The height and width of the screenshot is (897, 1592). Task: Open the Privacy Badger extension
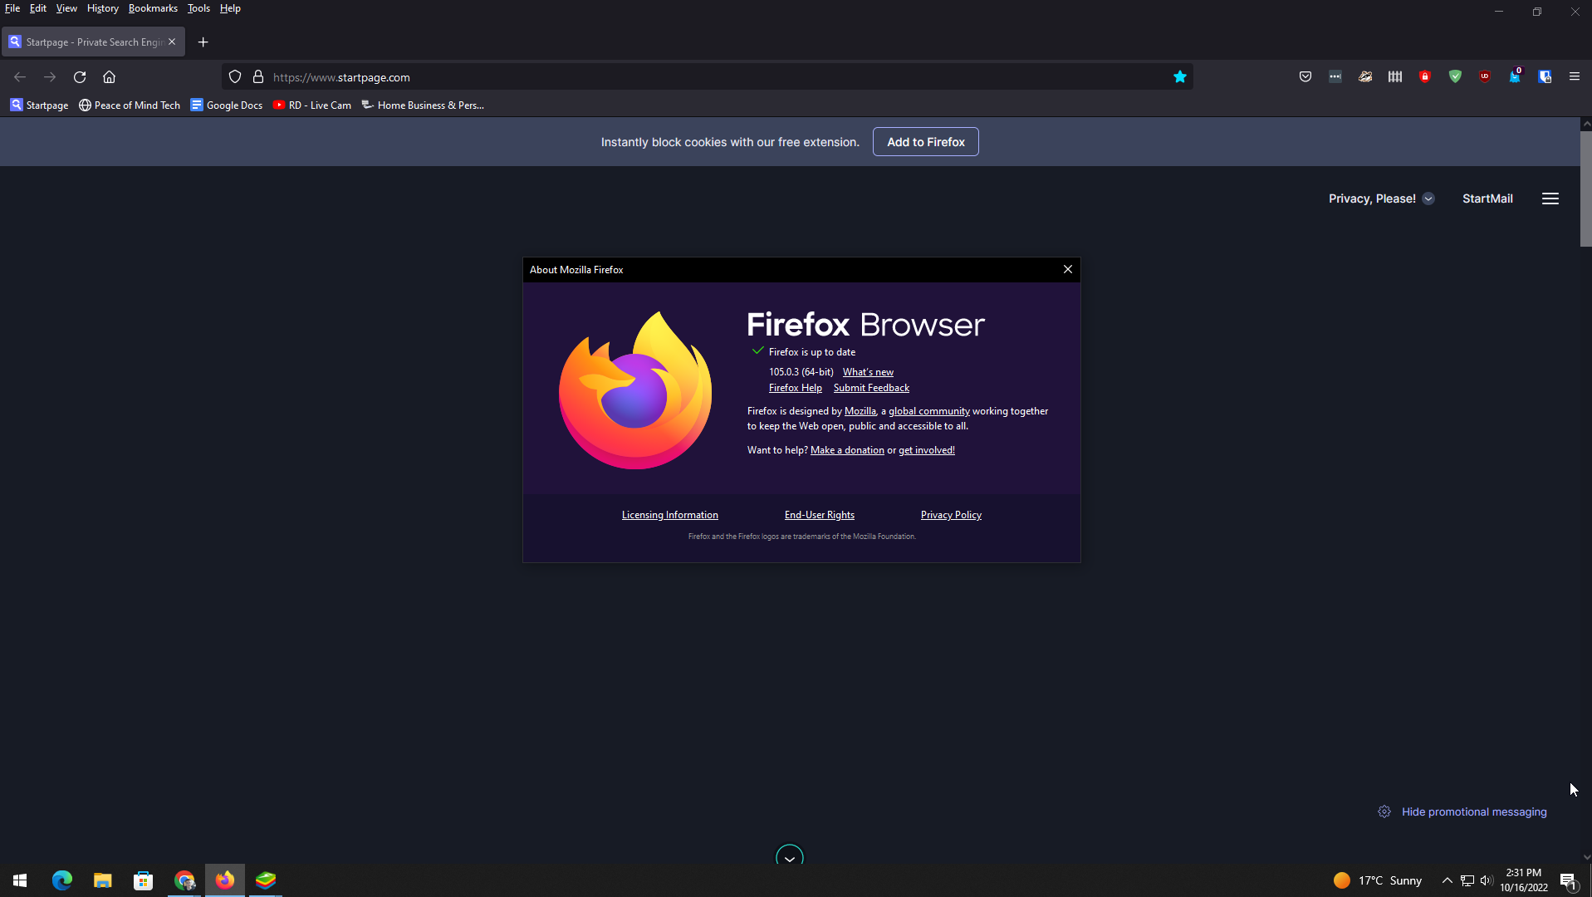coord(1365,76)
